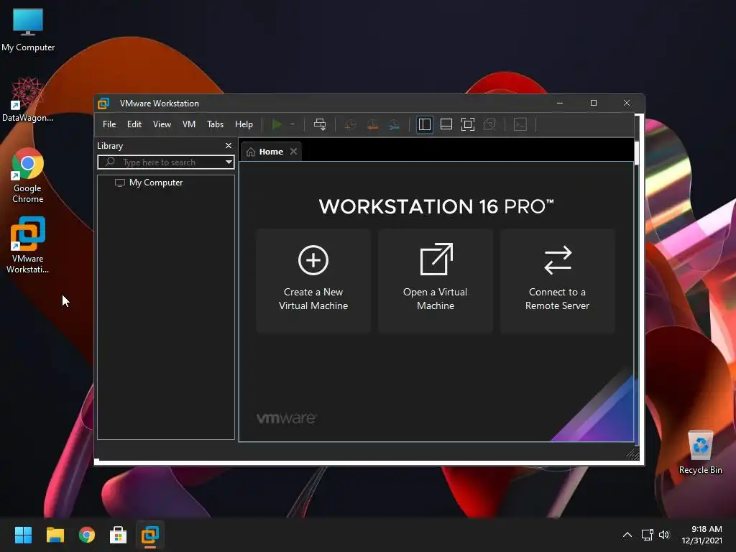Select the My Computer desktop icon
Screen dimensions: 736x552
click(28, 29)
